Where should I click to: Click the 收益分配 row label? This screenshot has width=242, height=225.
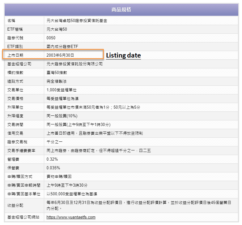click(15, 205)
